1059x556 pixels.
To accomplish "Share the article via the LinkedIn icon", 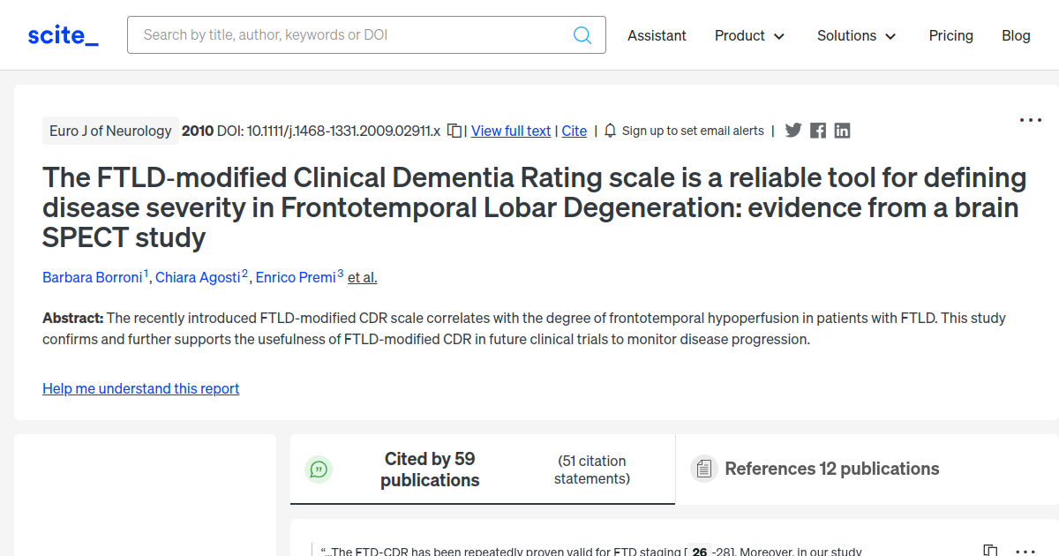I will click(x=841, y=130).
